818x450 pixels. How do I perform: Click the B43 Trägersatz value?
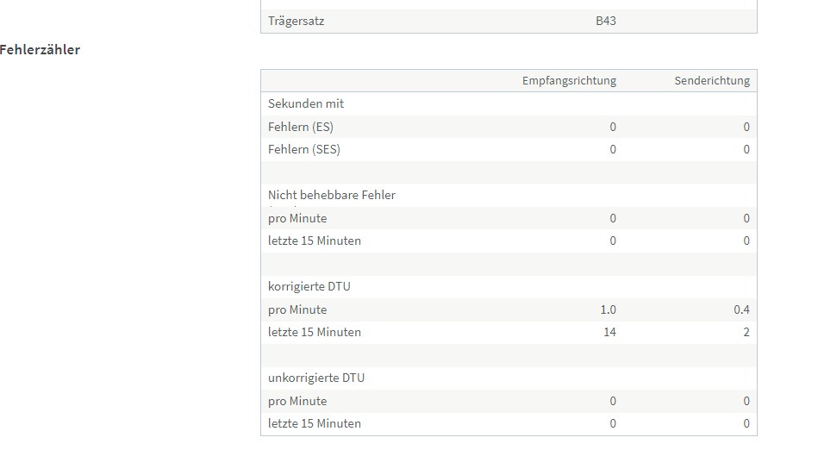pos(606,21)
